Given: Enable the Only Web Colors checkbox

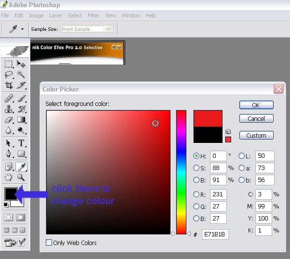Looking at the screenshot, I should coord(49,243).
